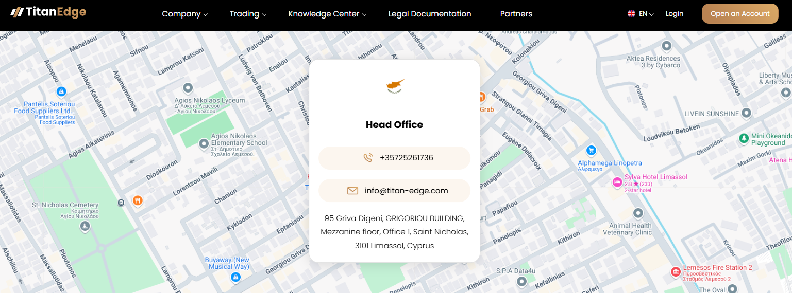Viewport: 792px width, 293px height.
Task: Expand the Knowledge Center dropdown
Action: pyautogui.click(x=327, y=14)
